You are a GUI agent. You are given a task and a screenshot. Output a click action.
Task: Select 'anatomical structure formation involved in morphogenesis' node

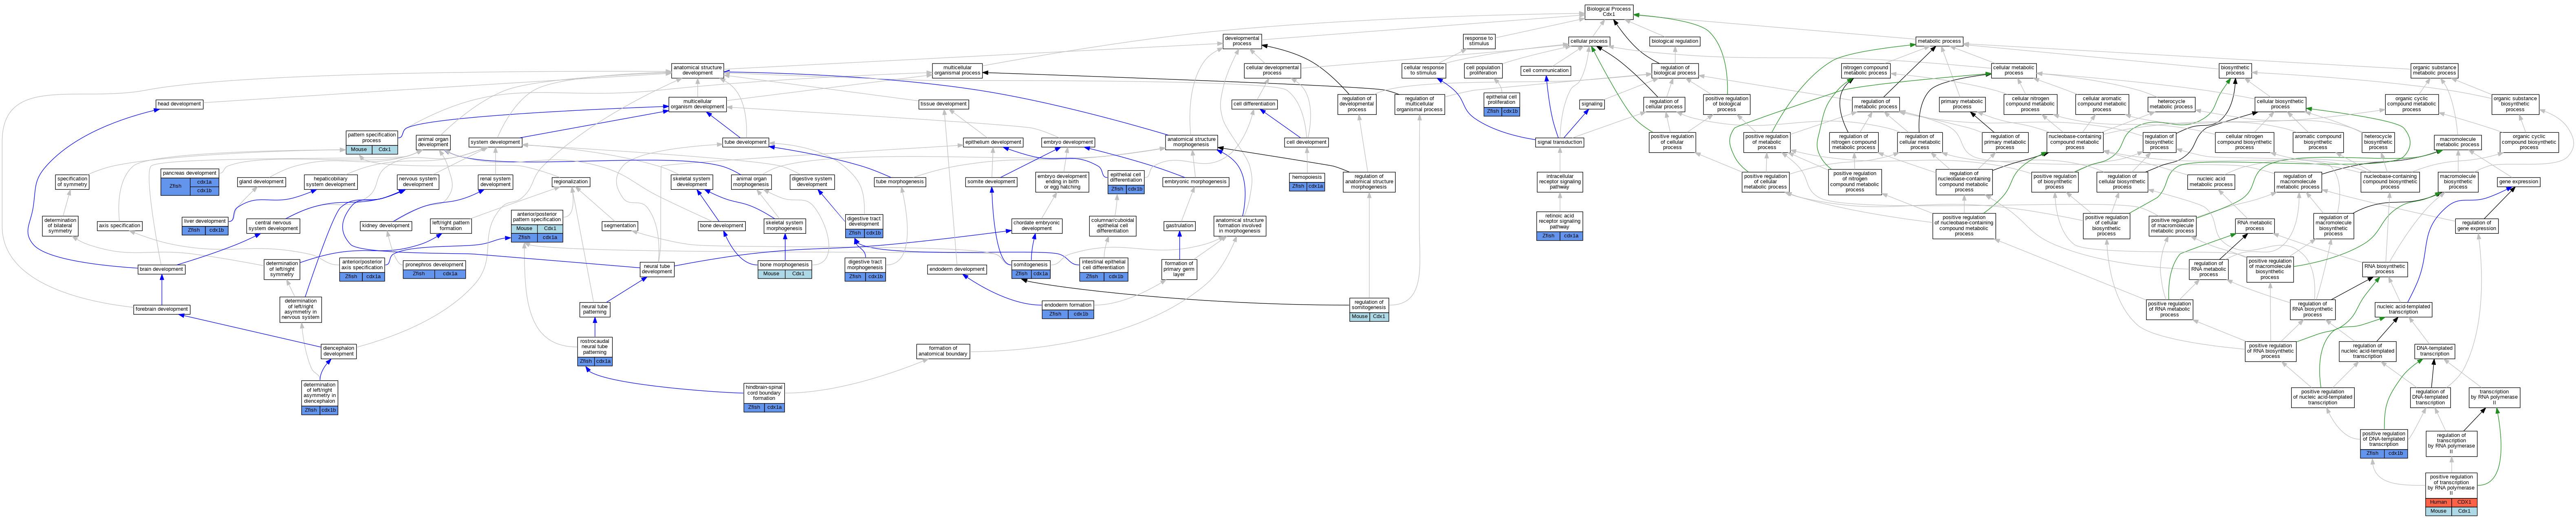(1240, 226)
